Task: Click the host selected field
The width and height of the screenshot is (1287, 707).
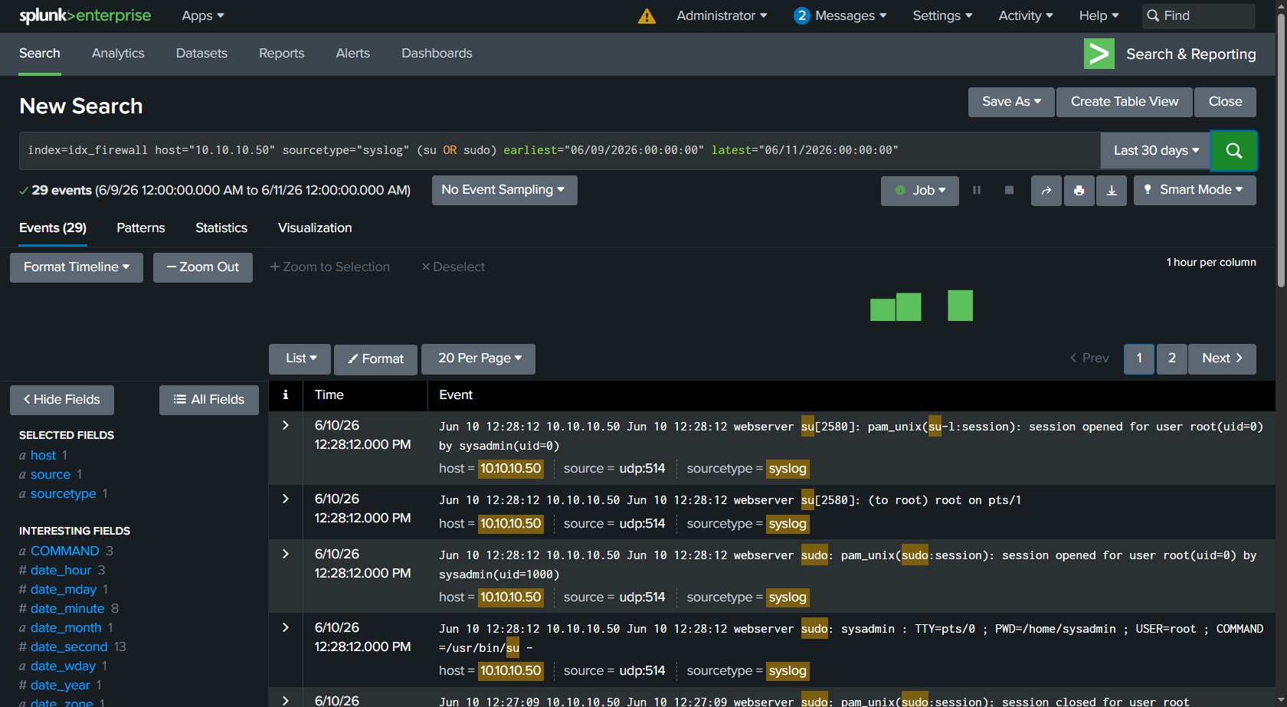Action: [x=44, y=456]
